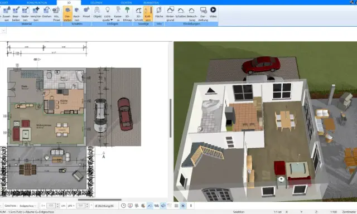Choose the Skalieren material tool
Image resolution: width=357 pixels, height=214 pixels.
pos(25,14)
